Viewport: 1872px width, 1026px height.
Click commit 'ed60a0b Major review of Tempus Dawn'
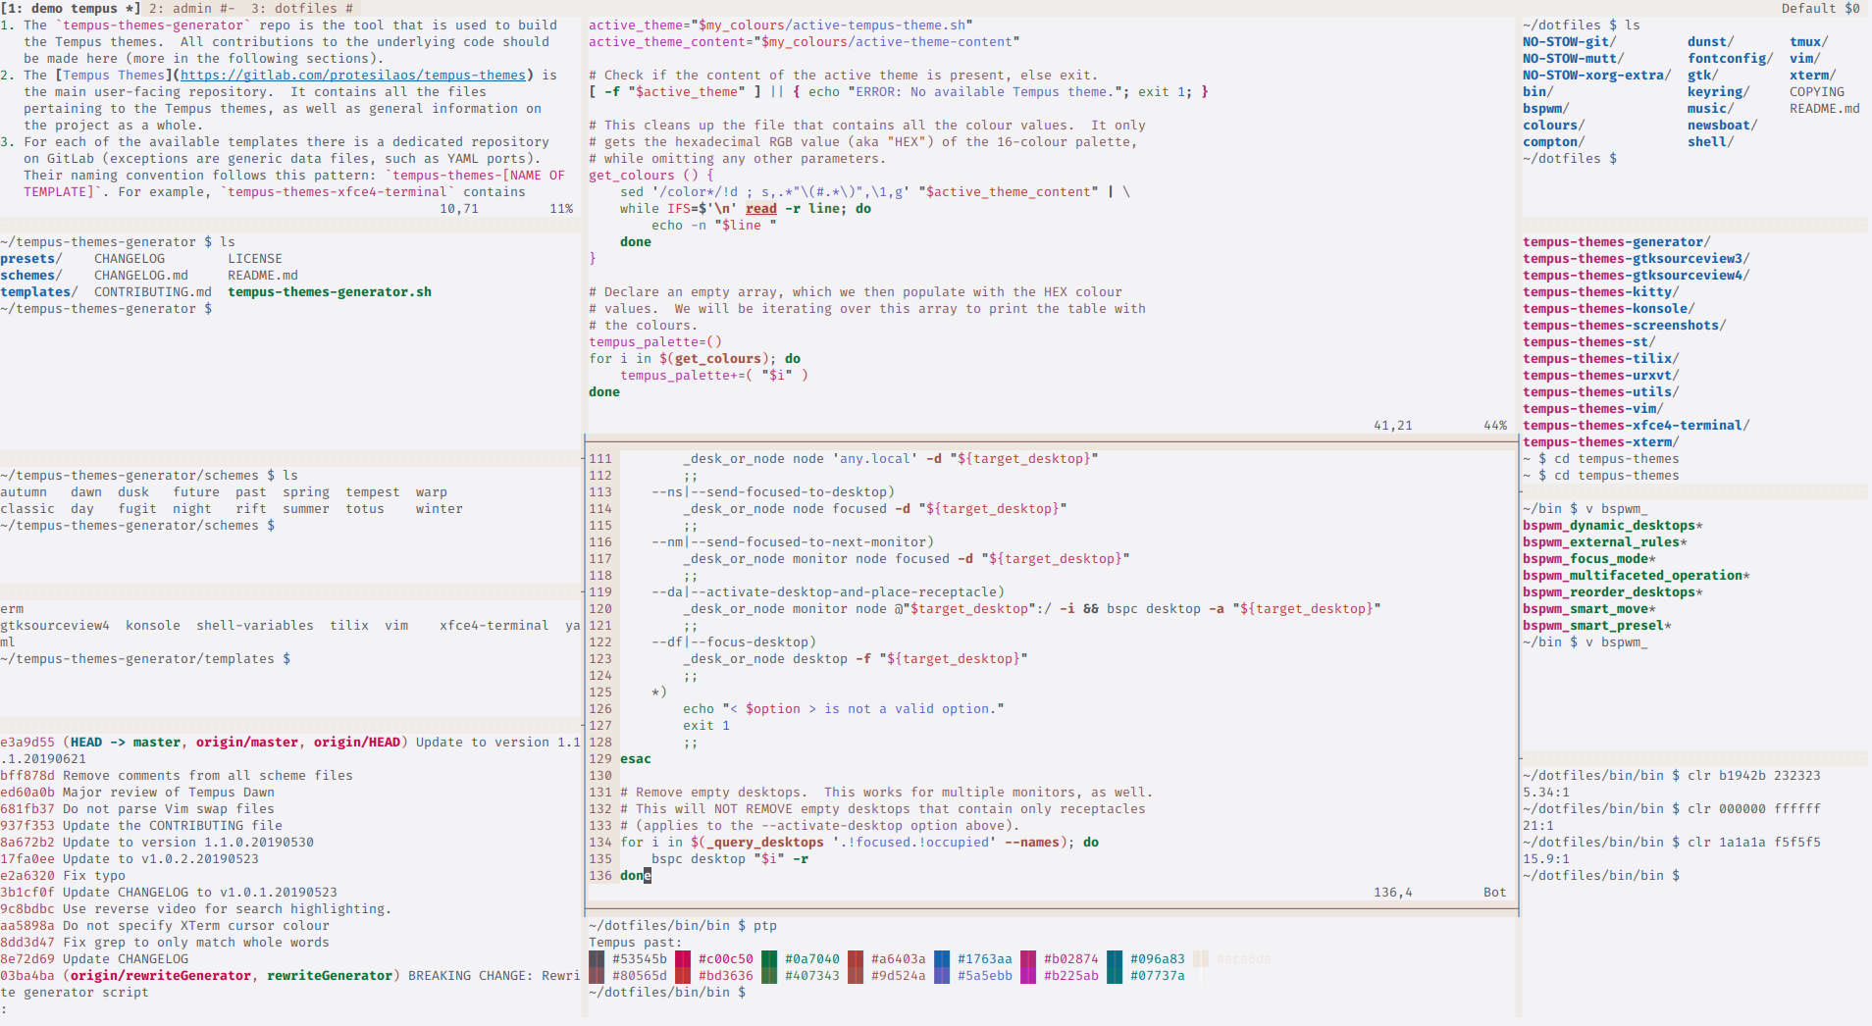click(x=137, y=793)
